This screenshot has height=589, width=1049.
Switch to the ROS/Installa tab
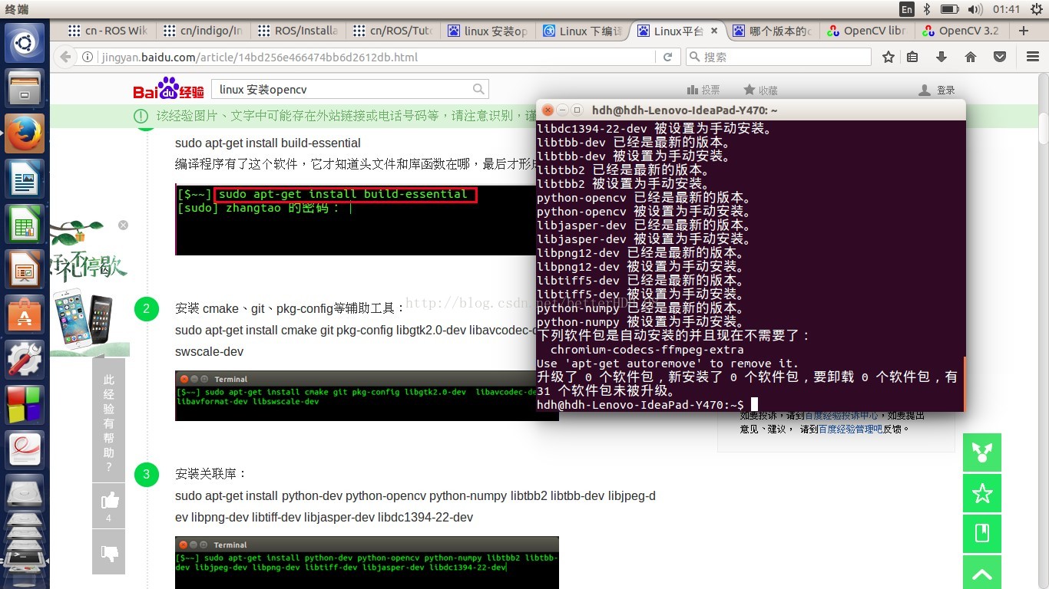tap(298, 31)
